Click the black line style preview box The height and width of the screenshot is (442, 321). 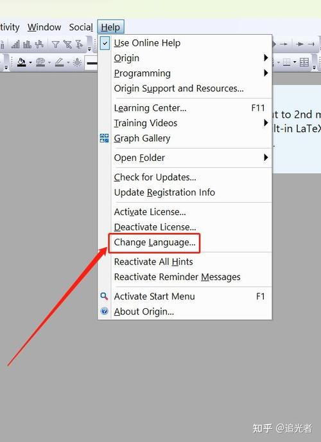[92, 63]
